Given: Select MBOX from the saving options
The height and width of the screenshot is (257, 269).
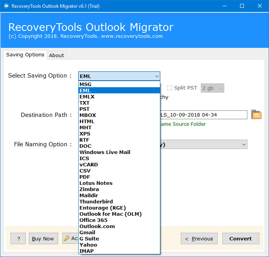Looking at the screenshot, I should coord(87,115).
